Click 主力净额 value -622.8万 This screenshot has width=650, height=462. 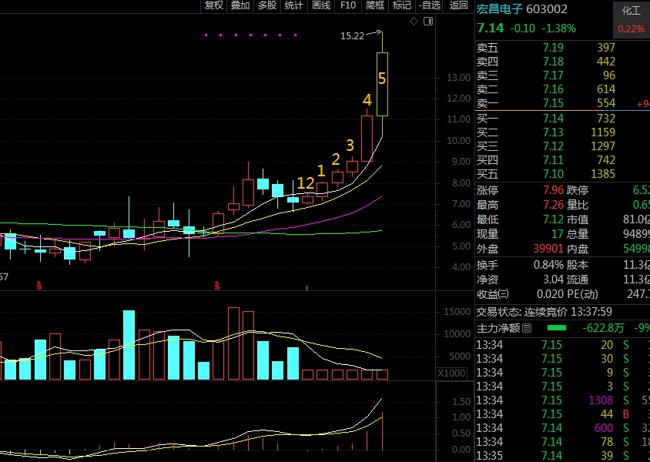pyautogui.click(x=603, y=328)
